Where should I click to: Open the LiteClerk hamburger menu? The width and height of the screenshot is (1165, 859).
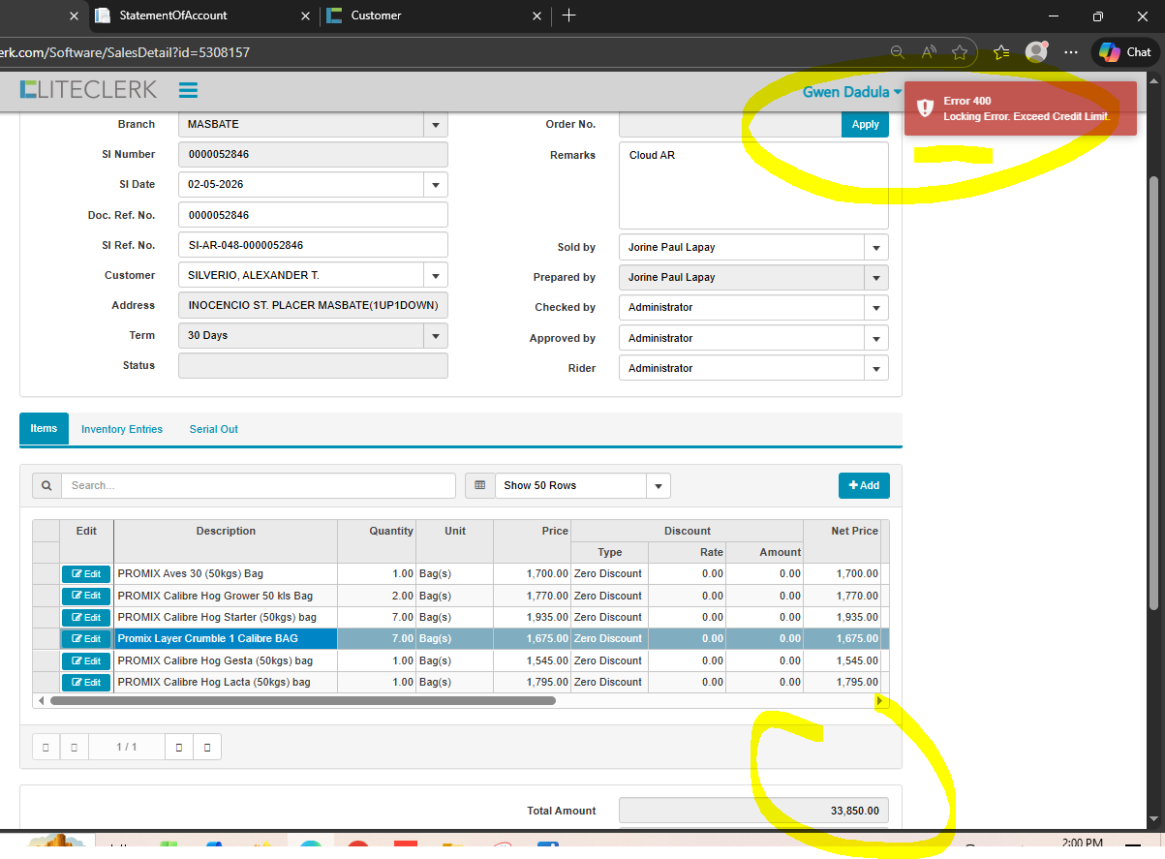click(188, 90)
